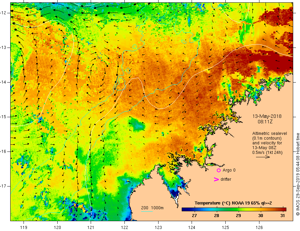Click the latitude label -15

[x=3, y=117]
